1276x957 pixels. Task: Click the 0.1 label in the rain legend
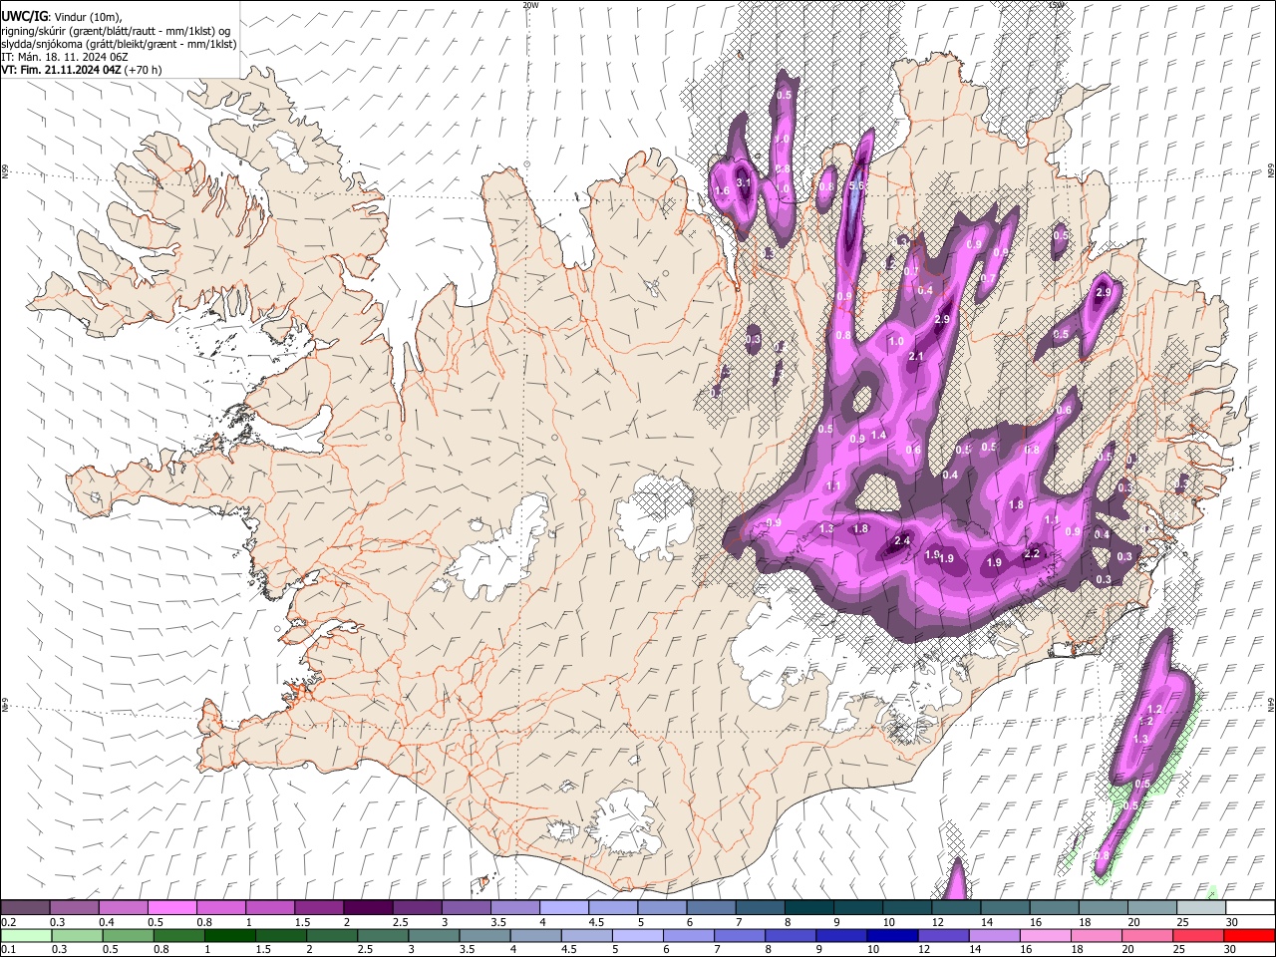pos(8,949)
